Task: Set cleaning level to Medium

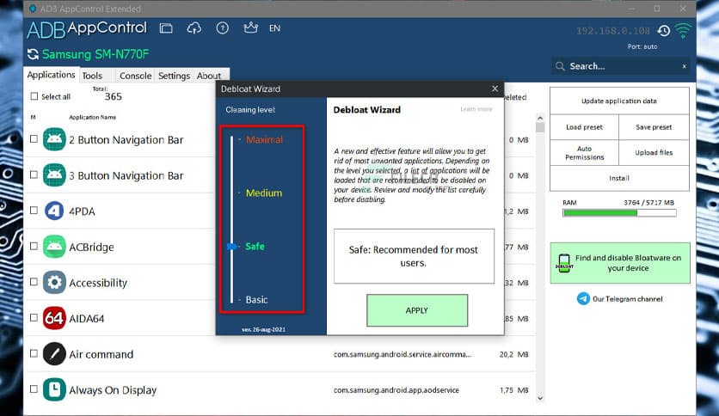Action: [x=264, y=193]
